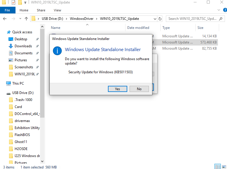
Task: Click the Documents page icon
Action: pyautogui.click(x=11, y=53)
